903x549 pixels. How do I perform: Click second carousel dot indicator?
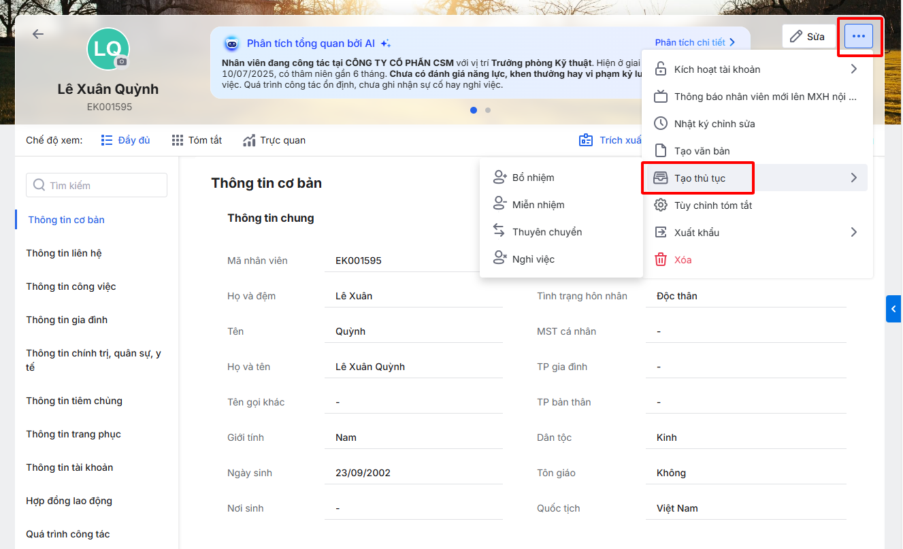point(488,110)
